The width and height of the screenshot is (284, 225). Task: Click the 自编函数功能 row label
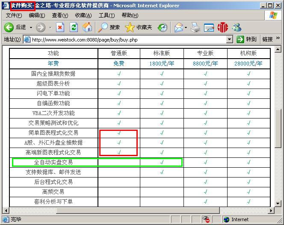point(53,103)
